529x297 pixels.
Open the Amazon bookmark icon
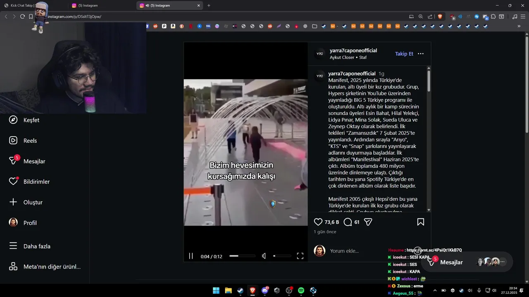pos(173,26)
